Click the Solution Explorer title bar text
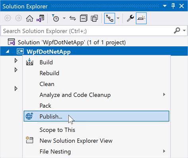 pyautogui.click(x=25, y=6)
